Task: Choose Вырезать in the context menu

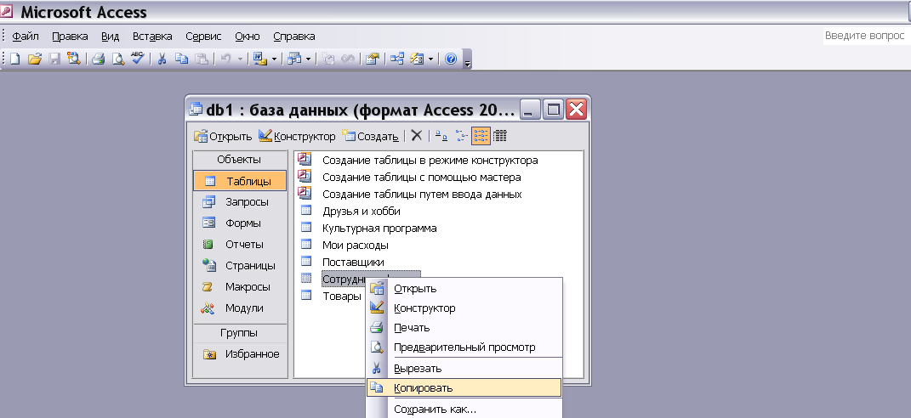Action: coord(464,369)
